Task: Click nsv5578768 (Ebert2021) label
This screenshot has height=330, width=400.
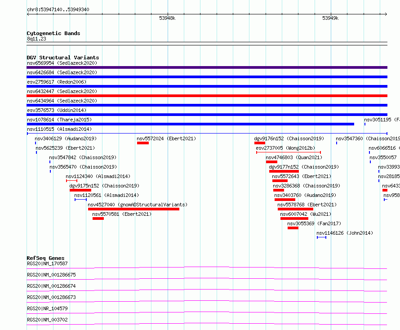Action: [x=307, y=205]
